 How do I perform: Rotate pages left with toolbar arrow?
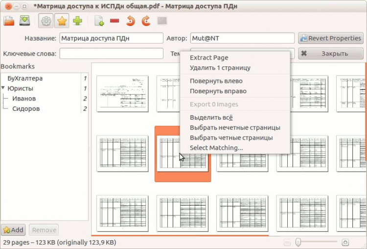(x=130, y=21)
